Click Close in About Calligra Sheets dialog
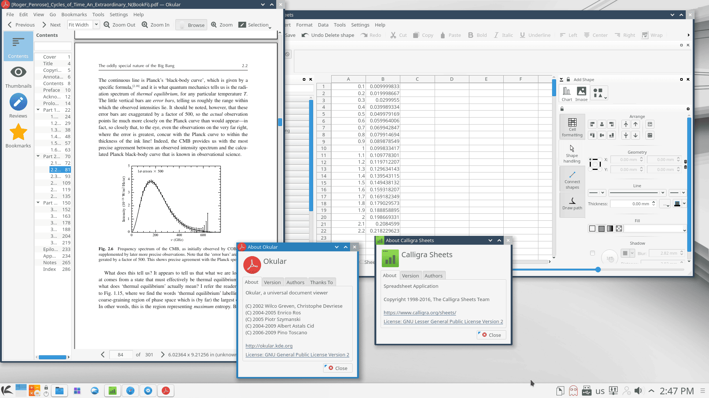The image size is (709, 398). click(491, 335)
